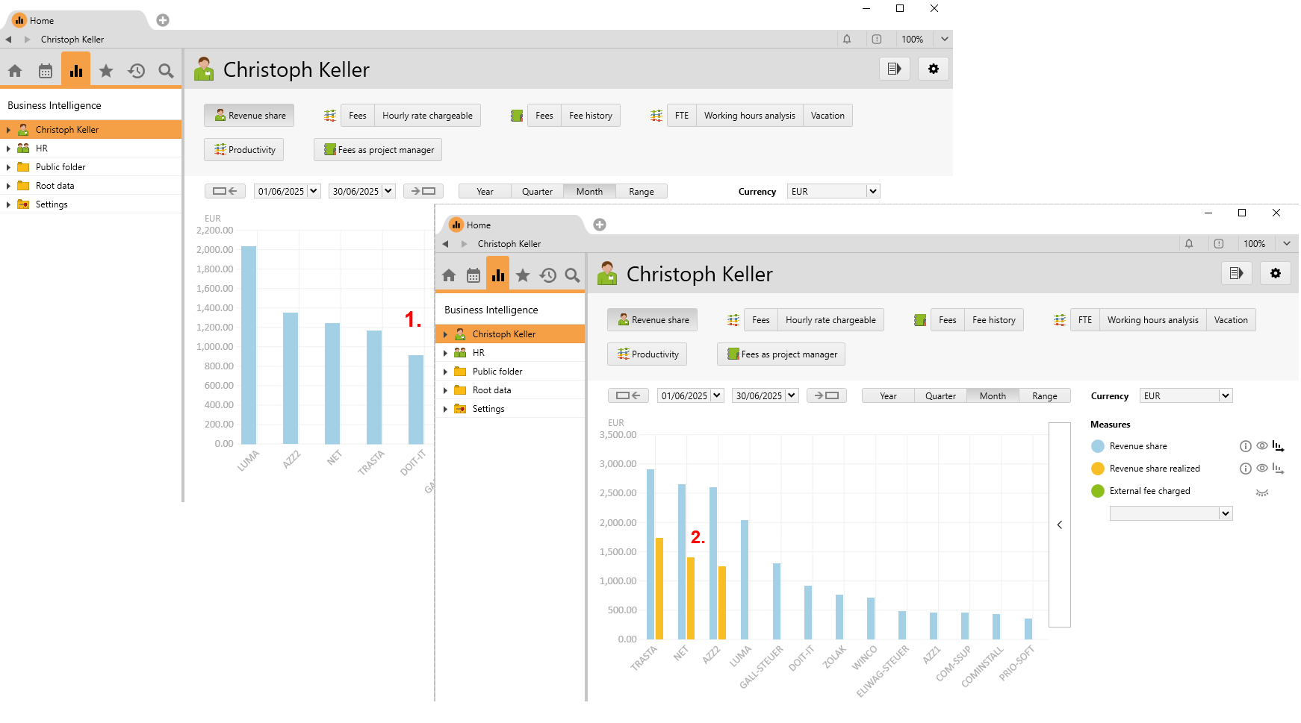
Task: Open the gear settings button in the front window header
Action: [1276, 273]
